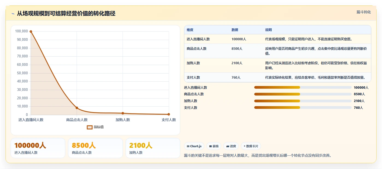Click the footer note starting 漏斗的关键
The width and height of the screenshot is (382, 169).
(x=258, y=156)
